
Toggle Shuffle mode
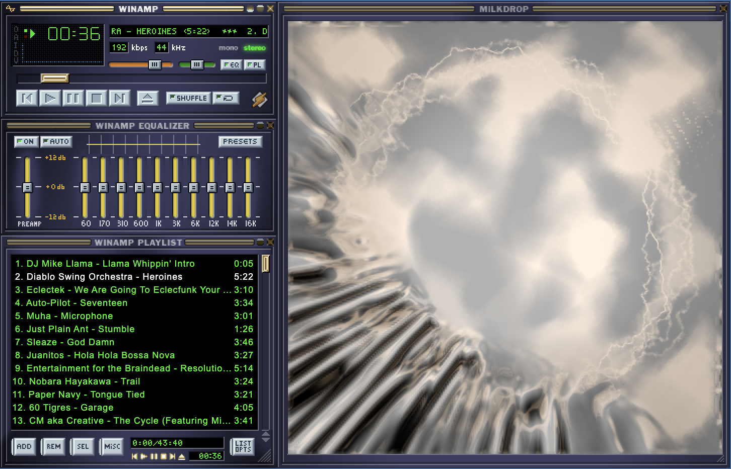tap(188, 98)
